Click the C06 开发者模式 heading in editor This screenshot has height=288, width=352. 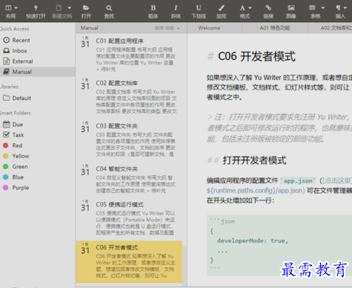point(257,56)
